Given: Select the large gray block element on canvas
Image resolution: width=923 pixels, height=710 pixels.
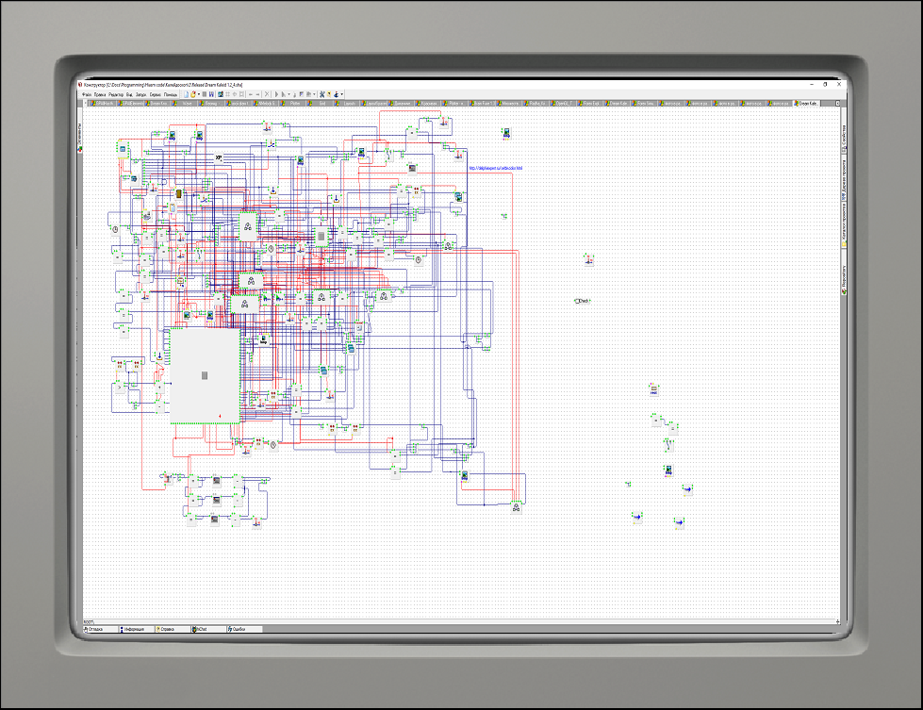Looking at the screenshot, I should pos(203,375).
